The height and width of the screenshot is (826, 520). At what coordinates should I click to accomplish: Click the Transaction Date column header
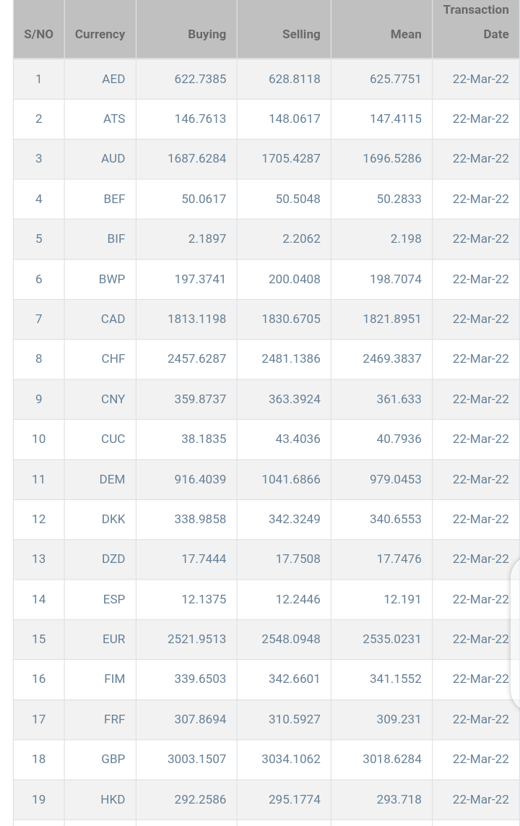[477, 22]
